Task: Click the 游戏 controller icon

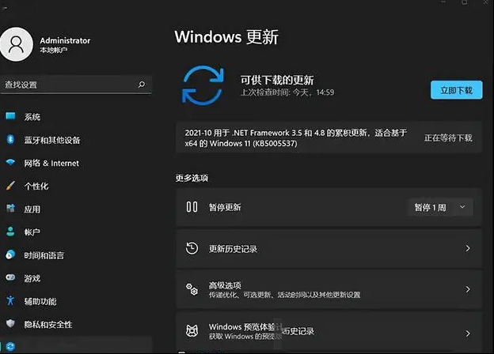Action: point(10,277)
